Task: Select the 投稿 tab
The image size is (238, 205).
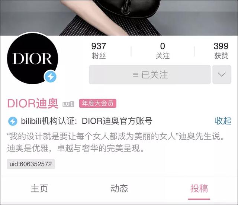Action: point(199,188)
